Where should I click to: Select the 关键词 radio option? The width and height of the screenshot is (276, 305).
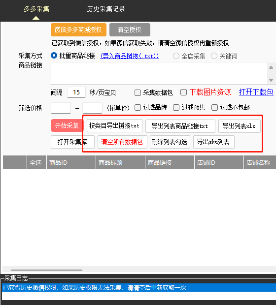tap(214, 56)
